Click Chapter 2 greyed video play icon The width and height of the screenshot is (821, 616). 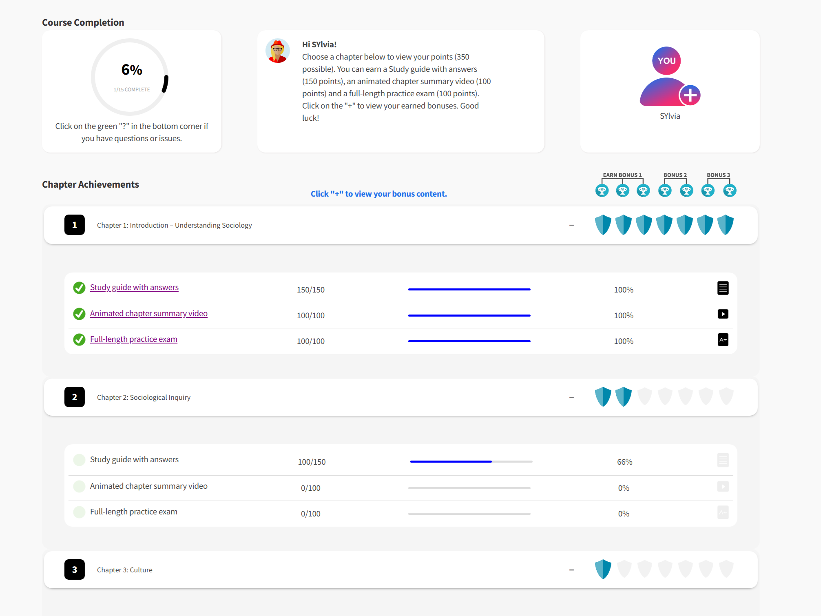point(723,486)
